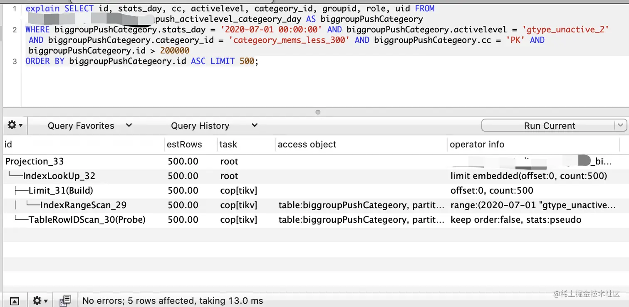The height and width of the screenshot is (307, 629).
Task: Toggle the info pane arrow button
Action: 15,300
